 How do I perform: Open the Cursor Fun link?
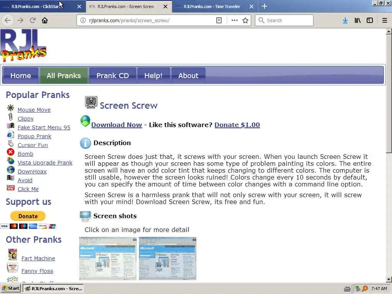click(33, 145)
